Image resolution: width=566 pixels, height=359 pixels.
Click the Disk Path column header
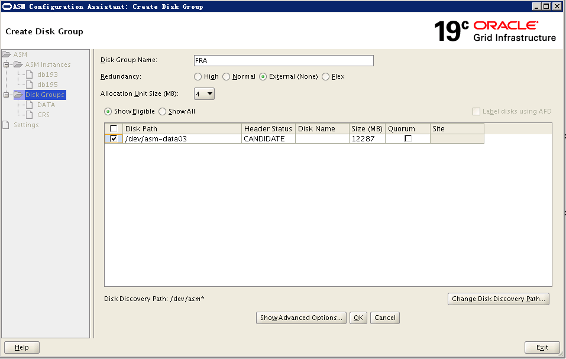click(182, 129)
